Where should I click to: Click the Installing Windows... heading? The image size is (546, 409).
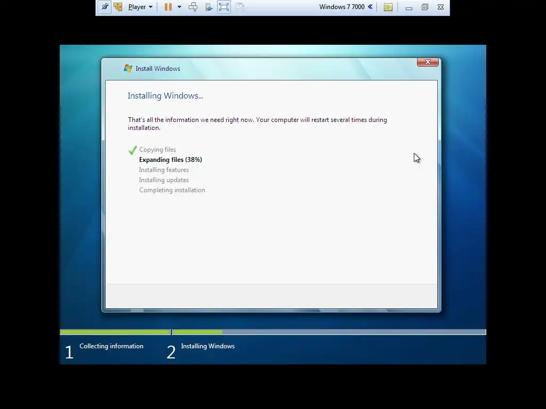[165, 96]
